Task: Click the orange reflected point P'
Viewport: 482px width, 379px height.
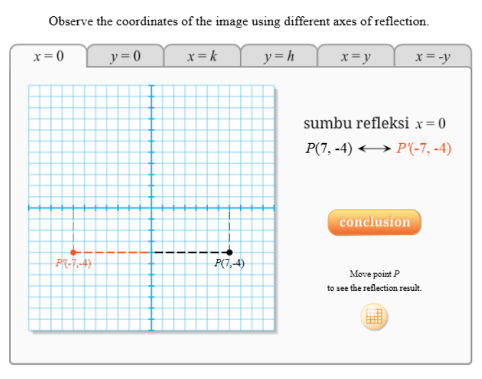Action: pos(73,252)
